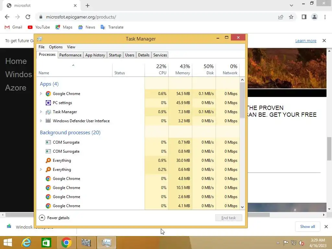Click the Learn more link
The image size is (332, 249).
click(x=306, y=41)
